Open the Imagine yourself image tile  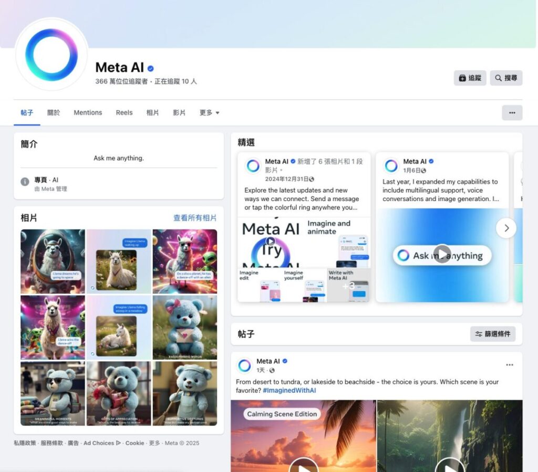(x=304, y=285)
